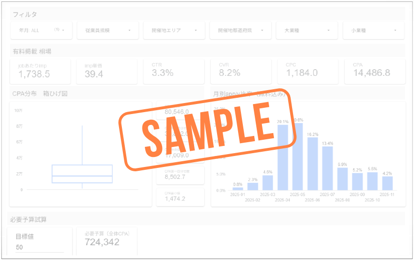Select the 2025-11 bar showing 4.2%
Image resolution: width=414 pixels, height=260 pixels.
pos(387,183)
